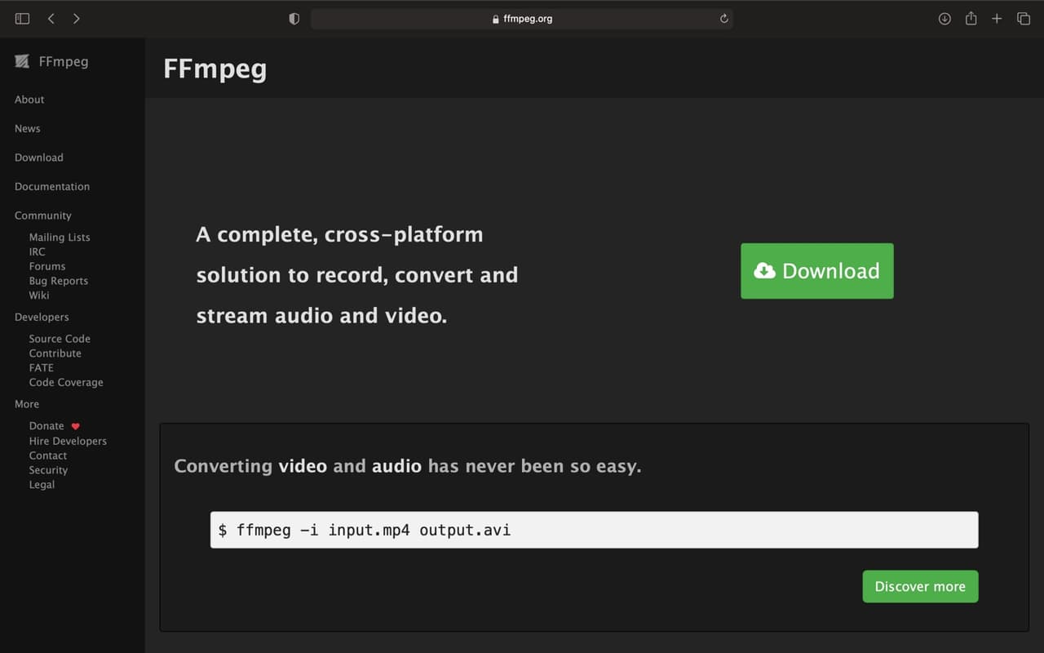This screenshot has width=1044, height=653.
Task: Click the 'A complete, cross-platform' tagline
Action: coord(357,275)
